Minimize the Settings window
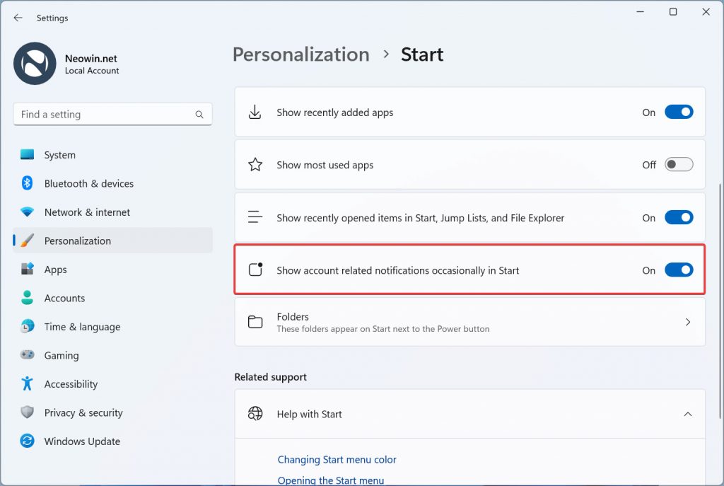The image size is (724, 486). click(x=640, y=12)
